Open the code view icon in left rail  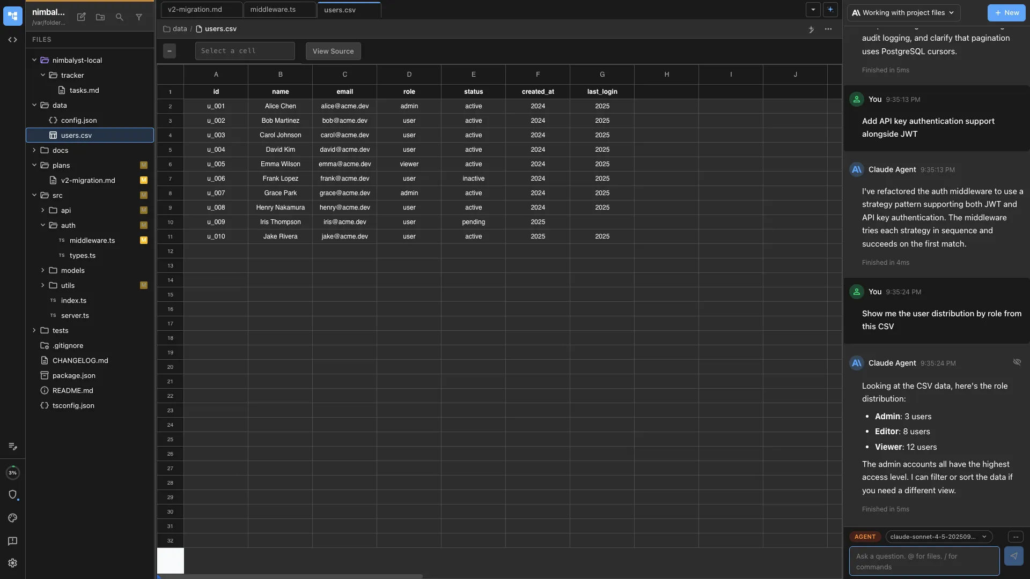coord(12,39)
